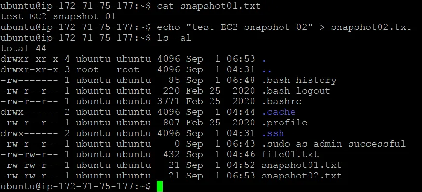The height and width of the screenshot is (192, 422).
Task: Click the 06:53 time on snapshot02 row
Action: (x=240, y=176)
